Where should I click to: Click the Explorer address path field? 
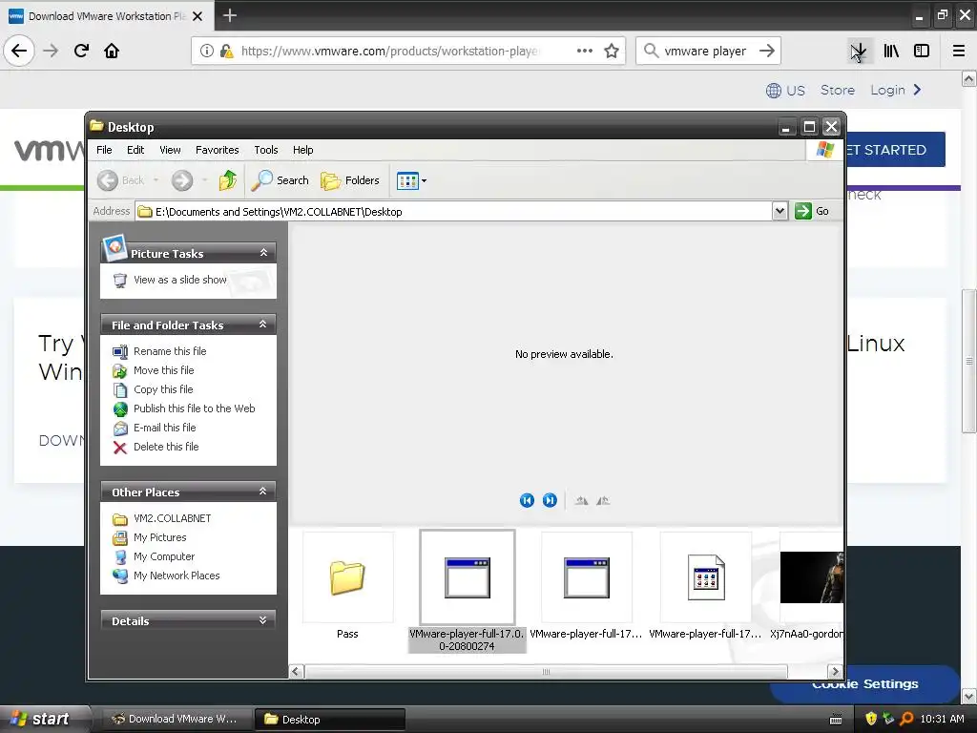(x=453, y=211)
